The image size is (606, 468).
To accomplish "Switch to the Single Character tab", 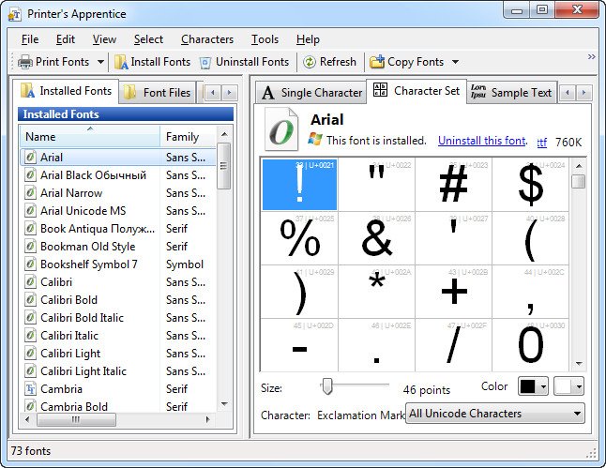I will click(x=311, y=93).
